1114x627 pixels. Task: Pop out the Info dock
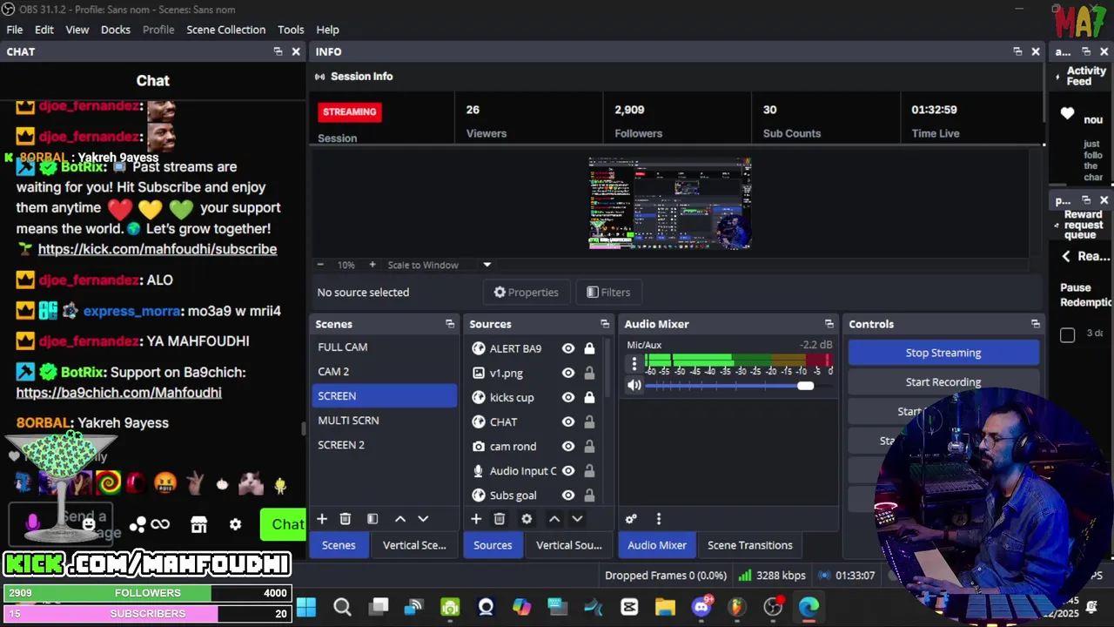click(x=1017, y=52)
